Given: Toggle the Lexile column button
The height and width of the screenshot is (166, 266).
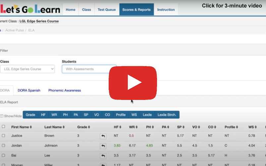Looking at the screenshot, I should pos(147,115).
